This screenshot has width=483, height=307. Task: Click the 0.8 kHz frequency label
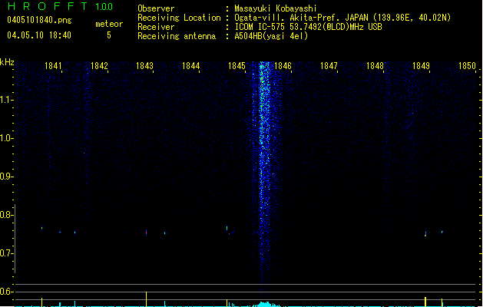click(x=5, y=215)
